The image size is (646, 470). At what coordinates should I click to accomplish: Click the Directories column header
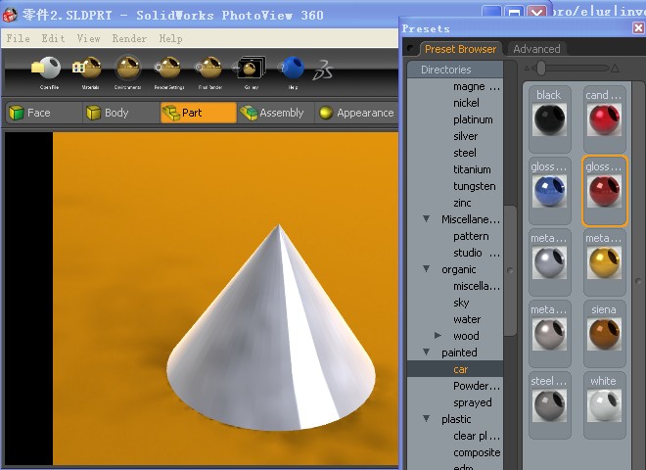[x=455, y=70]
